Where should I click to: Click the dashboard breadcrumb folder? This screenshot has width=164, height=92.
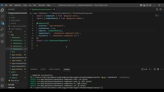click(x=43, y=13)
